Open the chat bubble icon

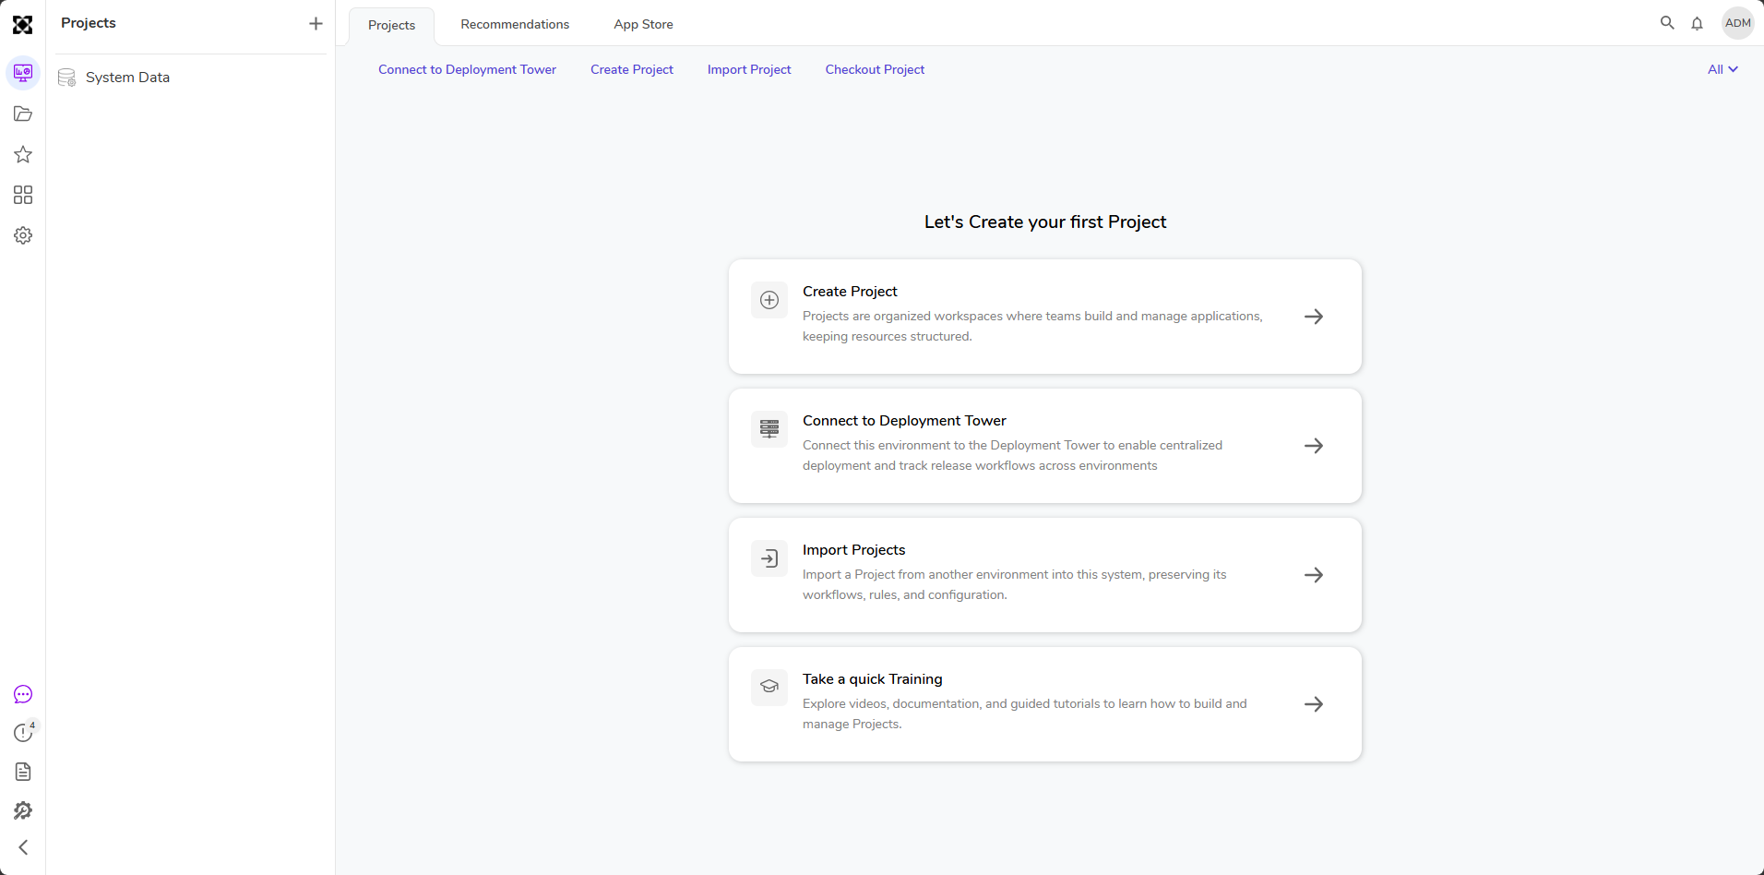(x=23, y=694)
